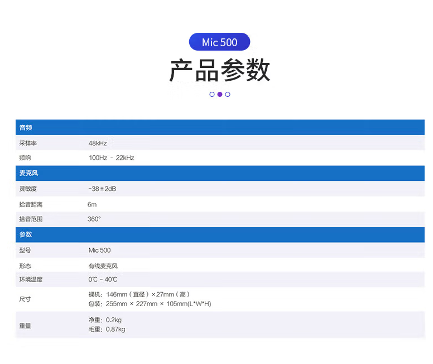
Task: Click the 型号 row label
Action: pos(25,250)
